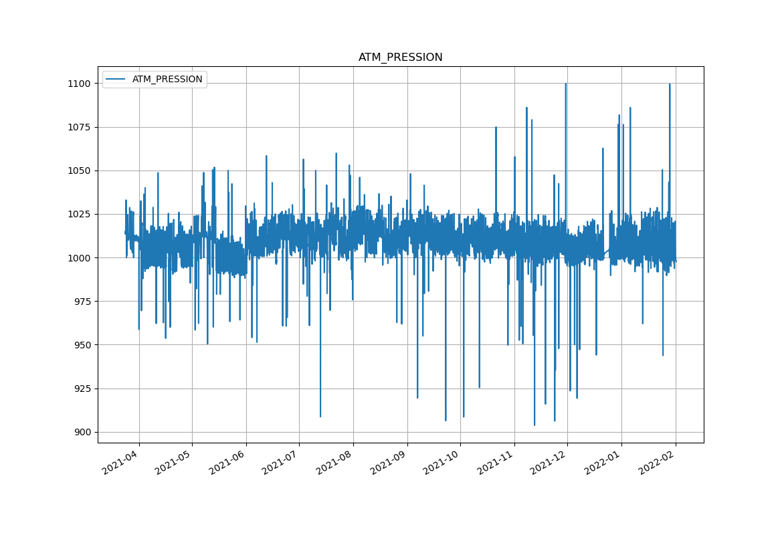Click the 900 y-axis tick label
The height and width of the screenshot is (553, 782).
(x=82, y=432)
